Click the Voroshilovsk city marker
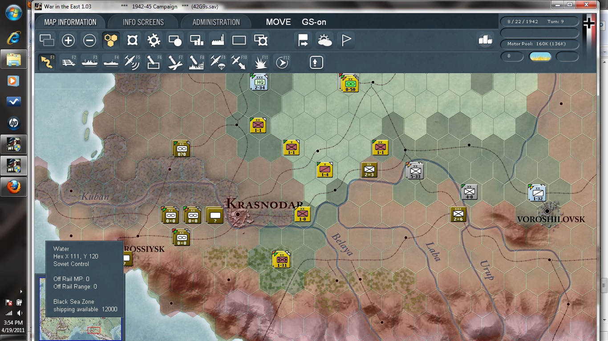The image size is (608, 341). (x=547, y=211)
